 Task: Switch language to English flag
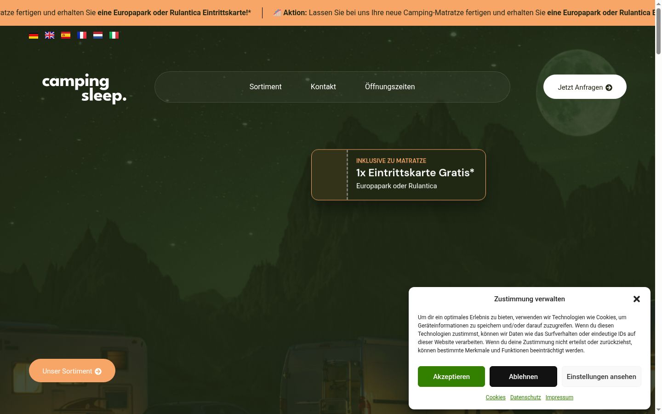point(50,35)
